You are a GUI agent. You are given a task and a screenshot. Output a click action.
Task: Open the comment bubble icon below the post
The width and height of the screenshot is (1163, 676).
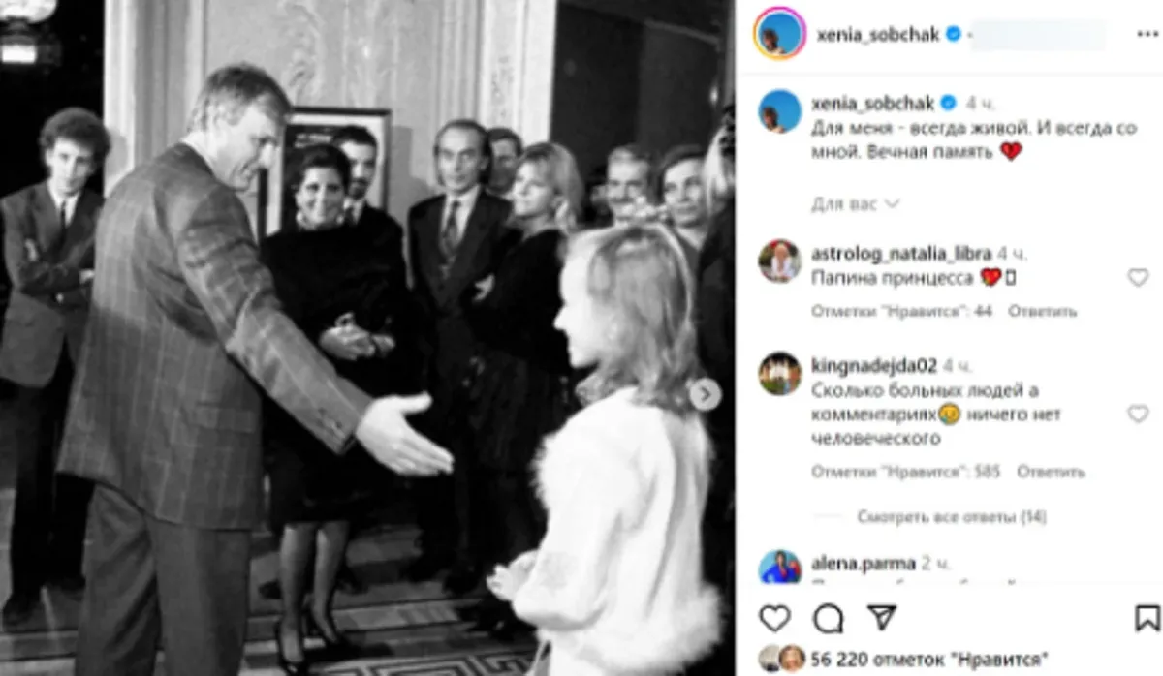click(827, 618)
